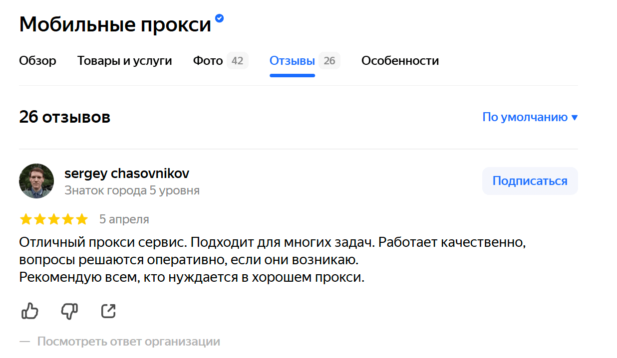Select the Отзывы tab
Viewport: 617px width, 358px height.
click(292, 61)
